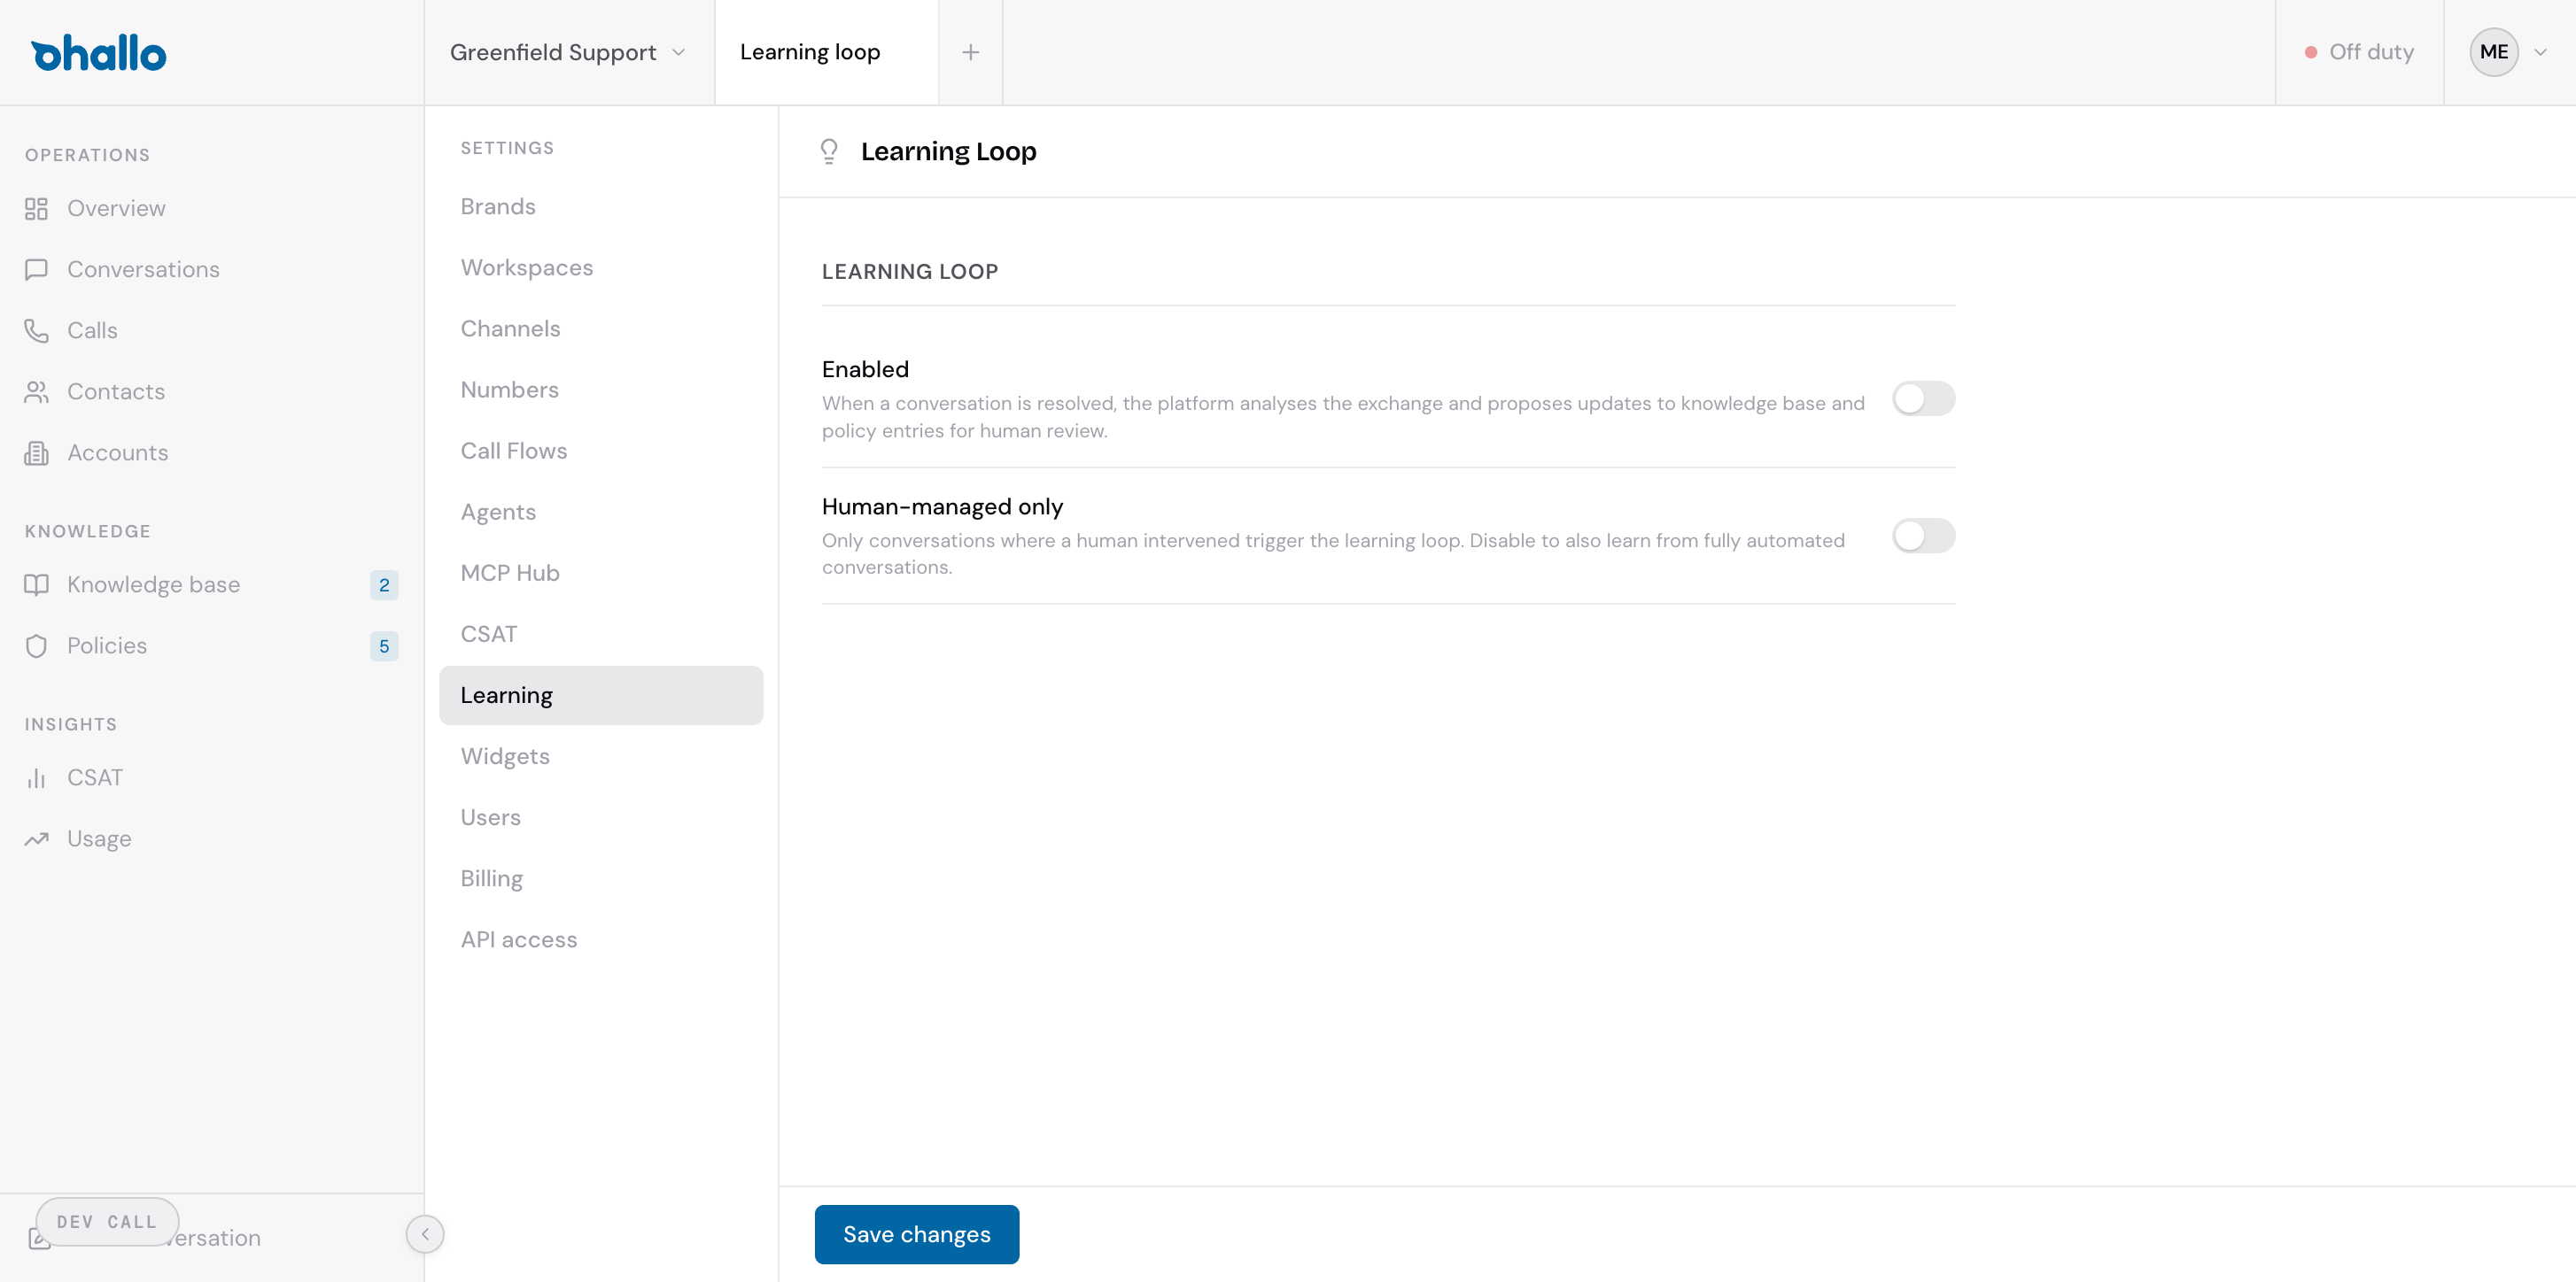This screenshot has width=2576, height=1282.
Task: Click the LEARNING LOOP section header
Action: 909,272
